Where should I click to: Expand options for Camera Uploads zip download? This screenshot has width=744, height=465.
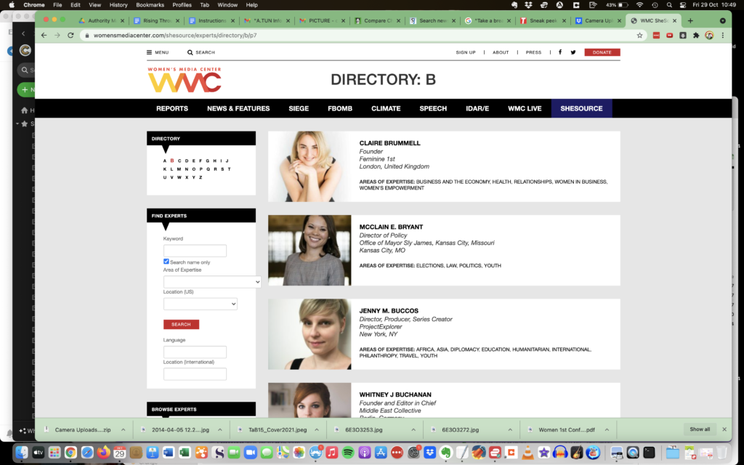[123, 429]
